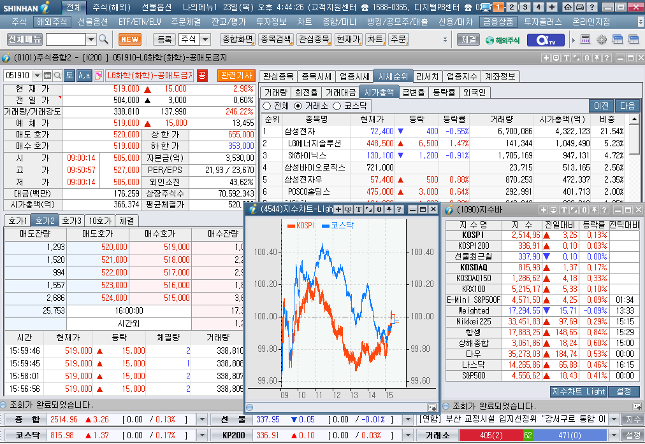Expand the KP200 ticker dropdown
645x444 pixels.
408,435
